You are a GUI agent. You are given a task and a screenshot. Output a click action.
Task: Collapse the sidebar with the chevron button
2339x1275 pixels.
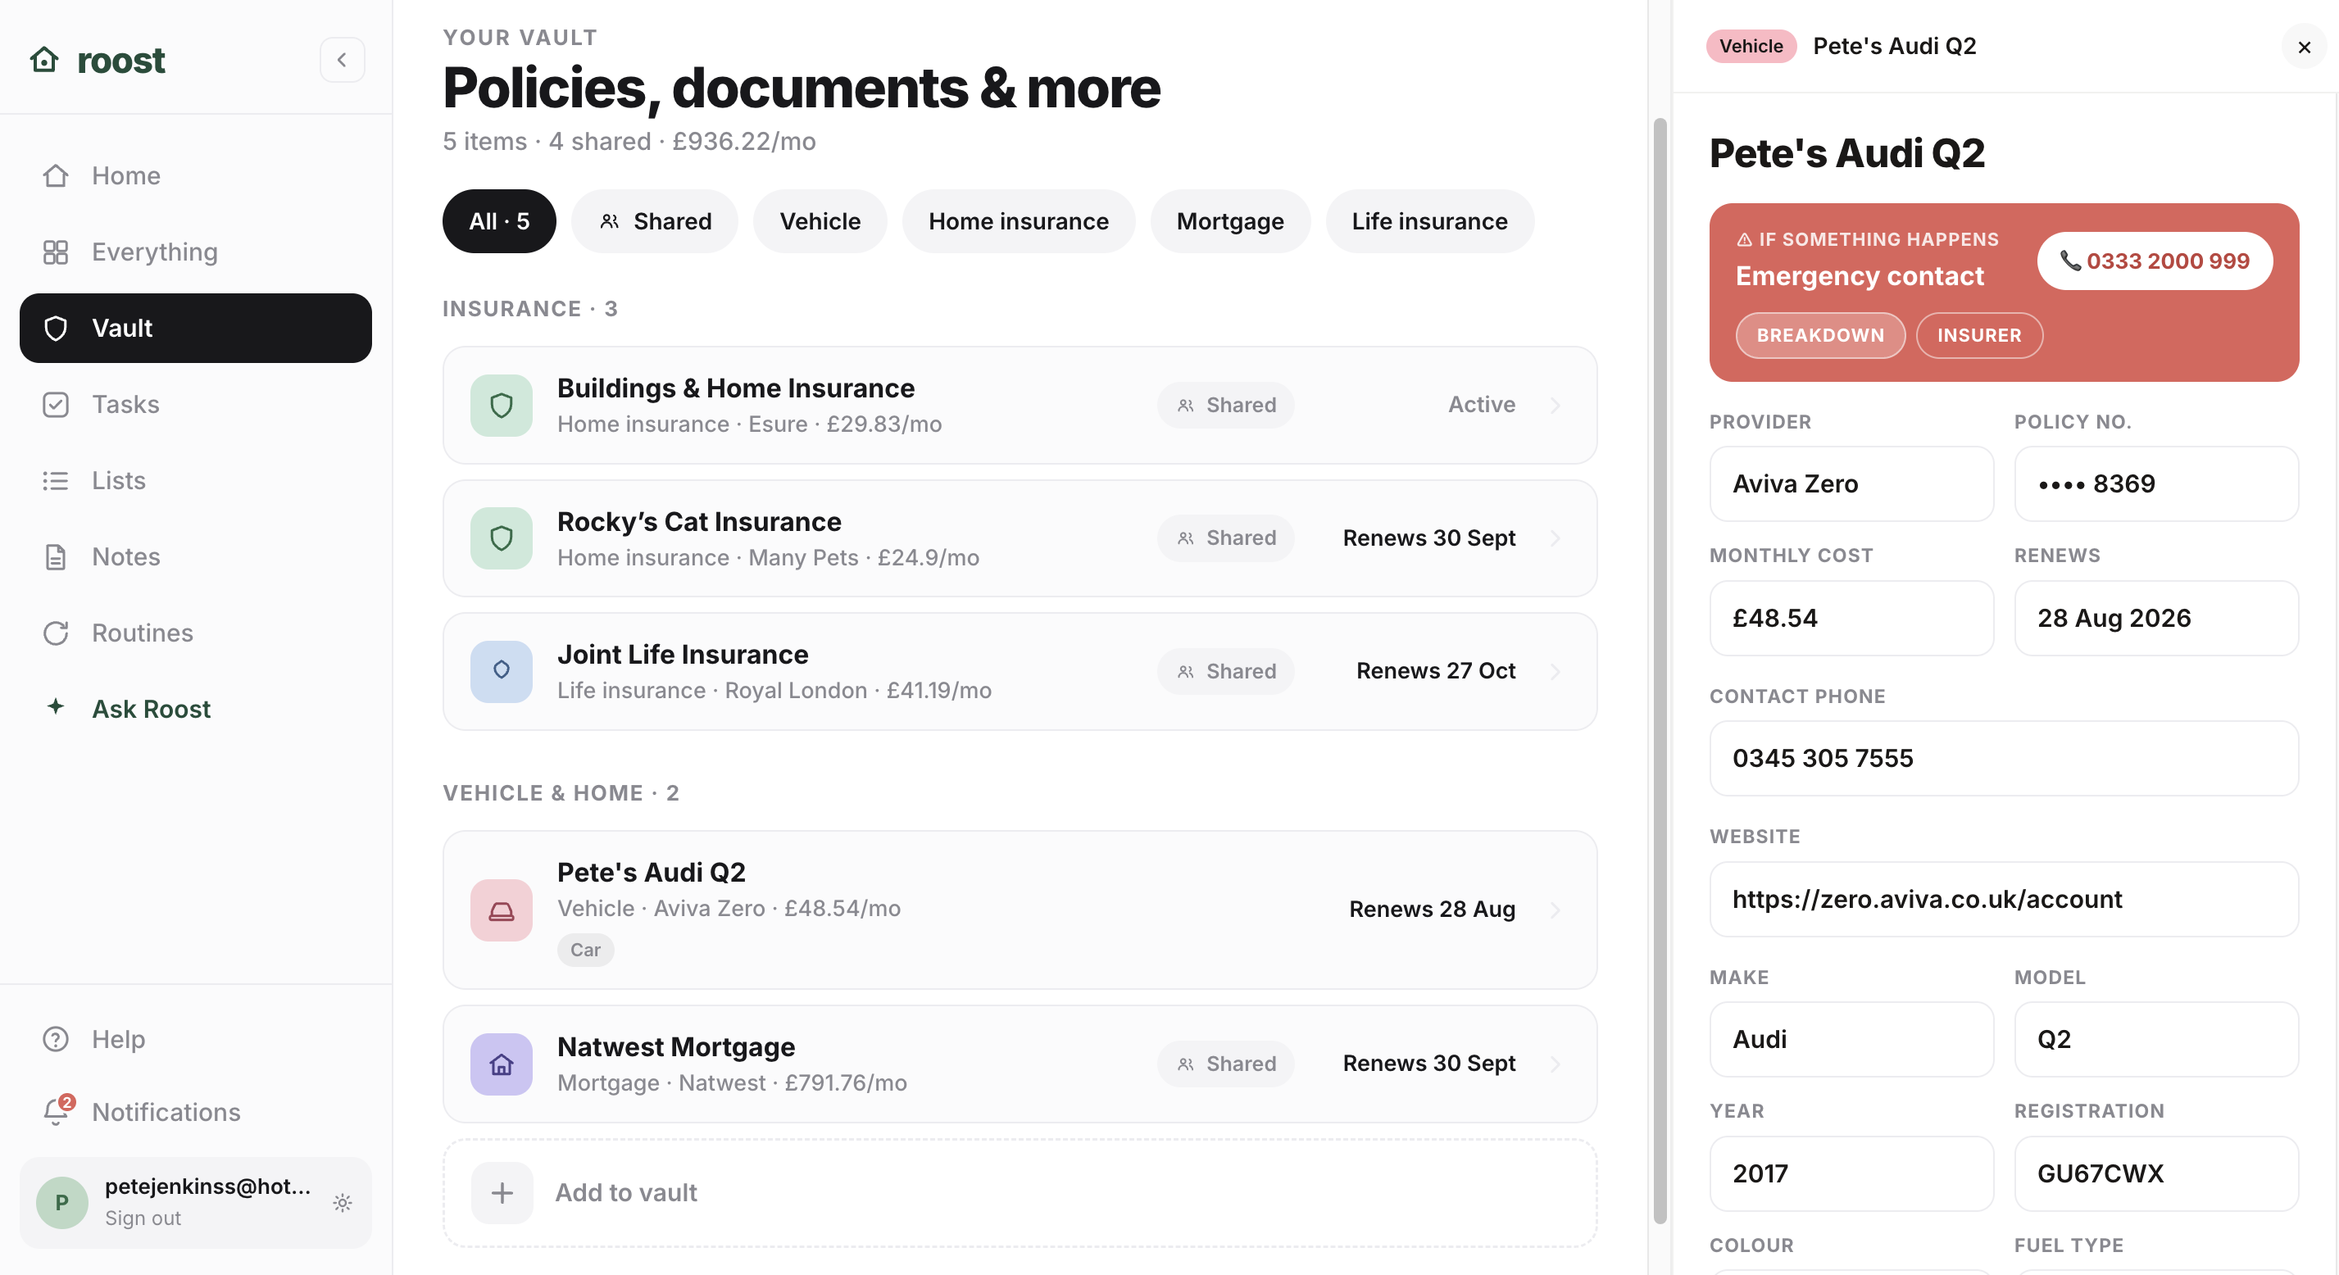tap(342, 60)
